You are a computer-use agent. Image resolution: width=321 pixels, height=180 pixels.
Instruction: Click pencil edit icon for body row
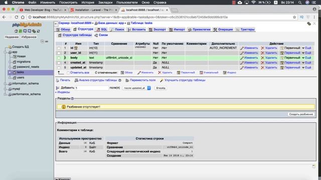(242, 58)
